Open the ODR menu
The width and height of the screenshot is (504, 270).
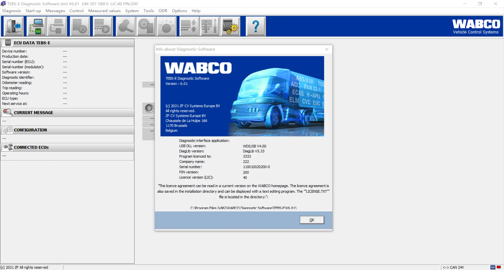163,11
